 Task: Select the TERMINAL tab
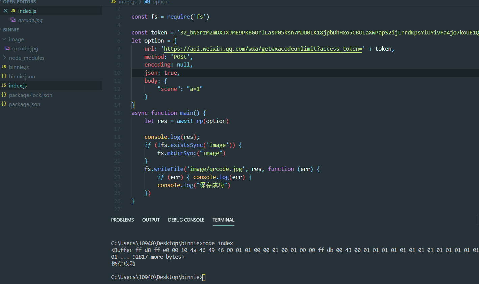223,220
